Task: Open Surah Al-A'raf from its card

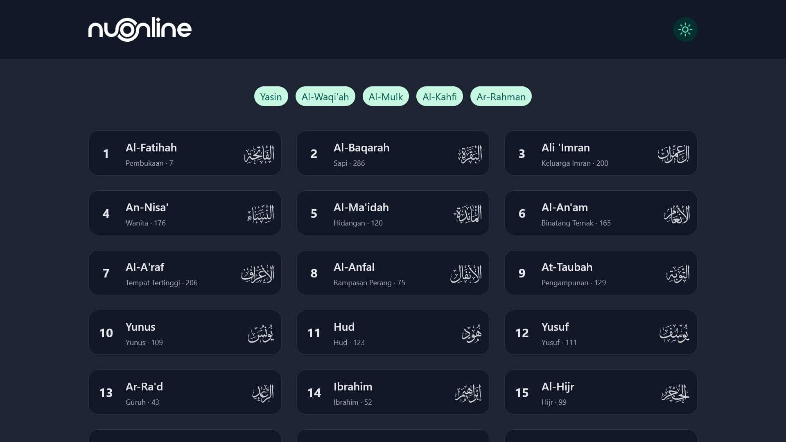Action: click(185, 273)
